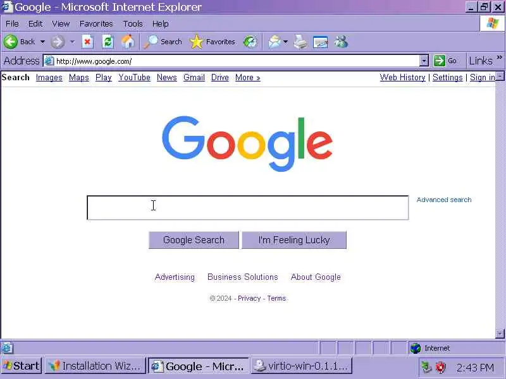Screen dimensions: 506x379
Task: Click the IE icon in status bar
Action: [7, 348]
